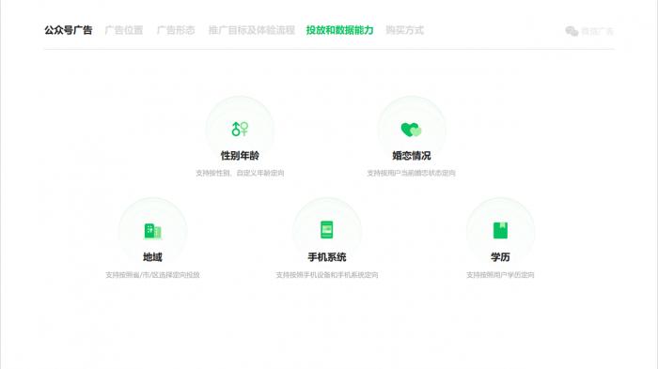This screenshot has height=369, width=658.
Task: Click the 公众号广告 title
Action: [69, 30]
